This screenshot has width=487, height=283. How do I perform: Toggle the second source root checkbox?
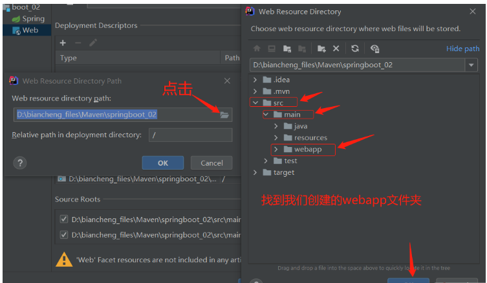tap(64, 234)
